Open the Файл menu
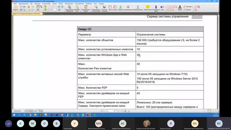Screen dimensions: 231x130 tap(15, 4)
